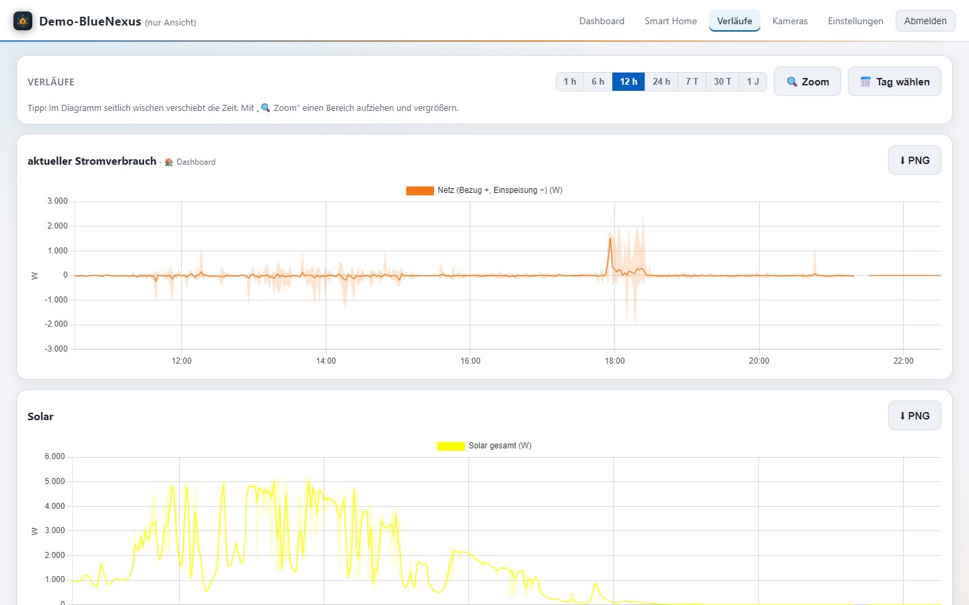
Task: Open the Kameras tab
Action: tap(790, 21)
